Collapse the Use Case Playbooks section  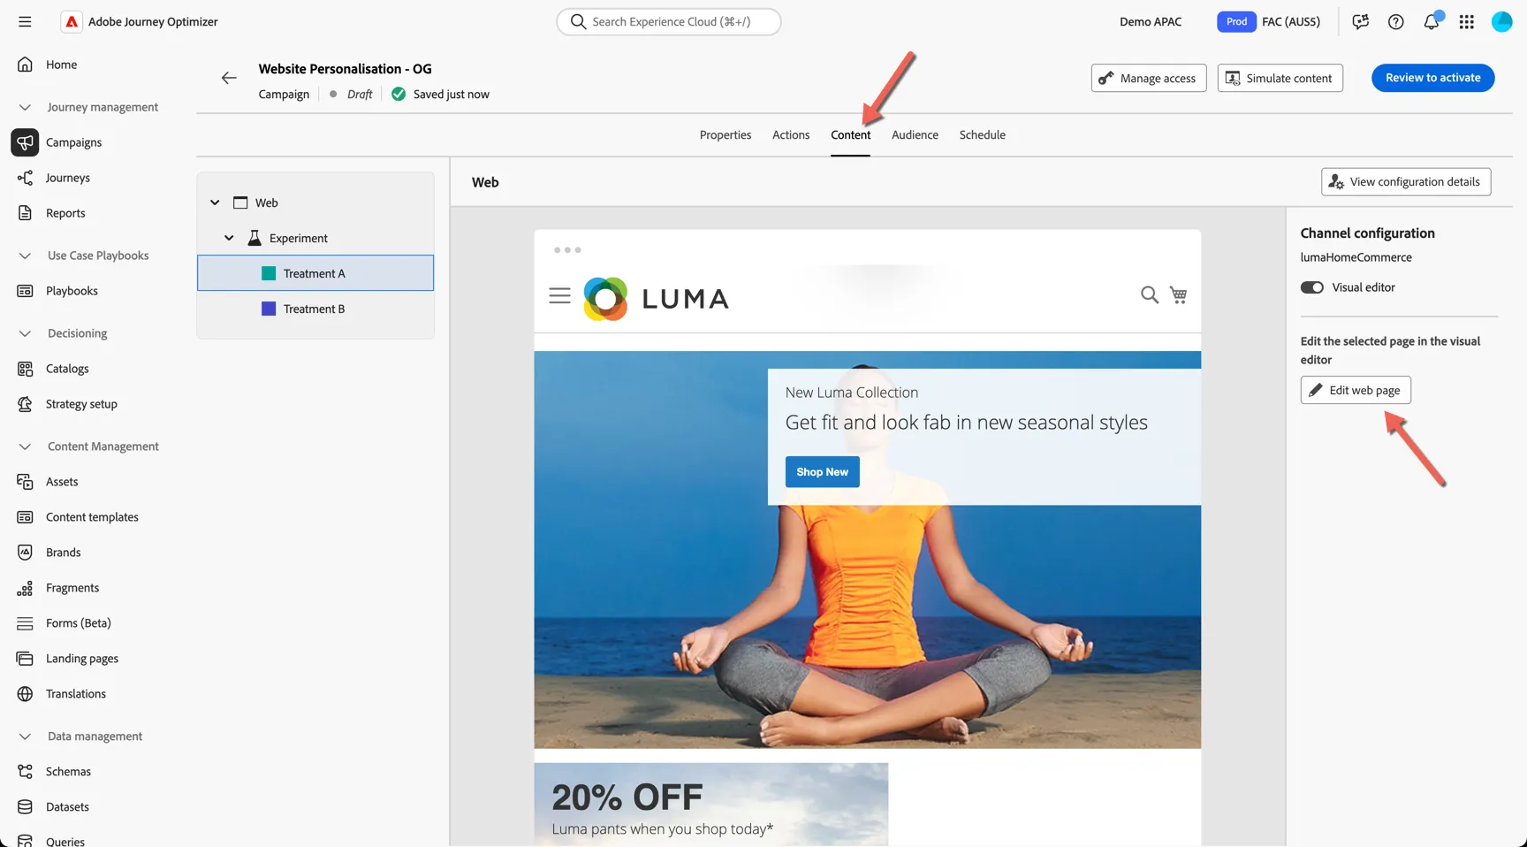coord(25,256)
